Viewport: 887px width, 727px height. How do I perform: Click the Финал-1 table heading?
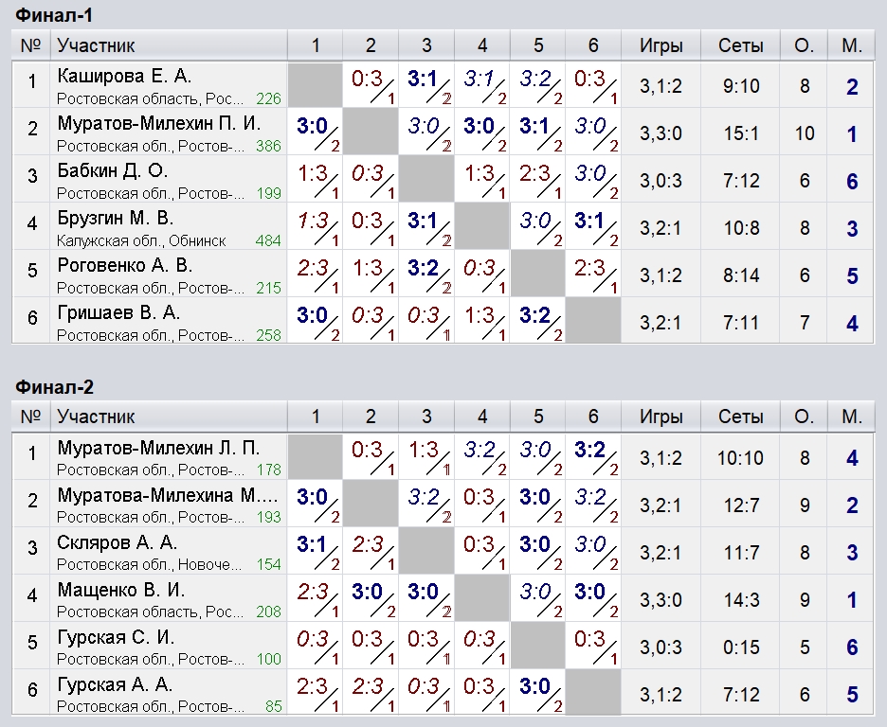pos(54,15)
